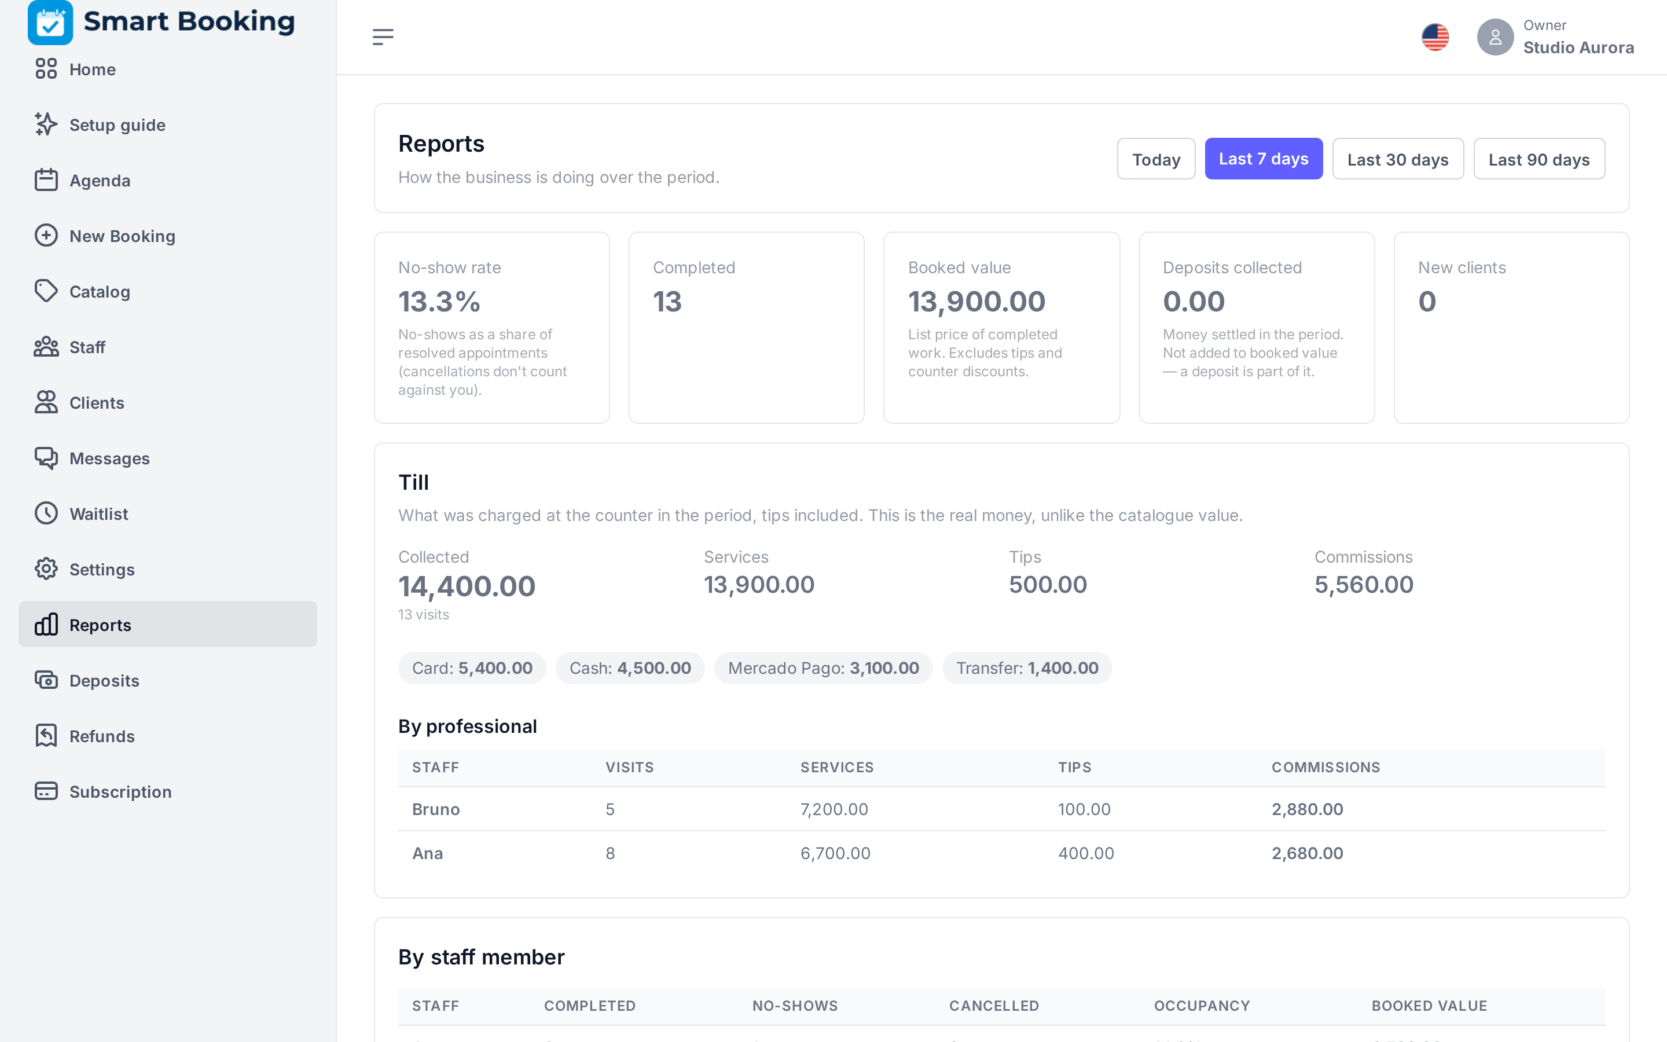Open the US flag language selector
The height and width of the screenshot is (1042, 1667).
tap(1435, 37)
